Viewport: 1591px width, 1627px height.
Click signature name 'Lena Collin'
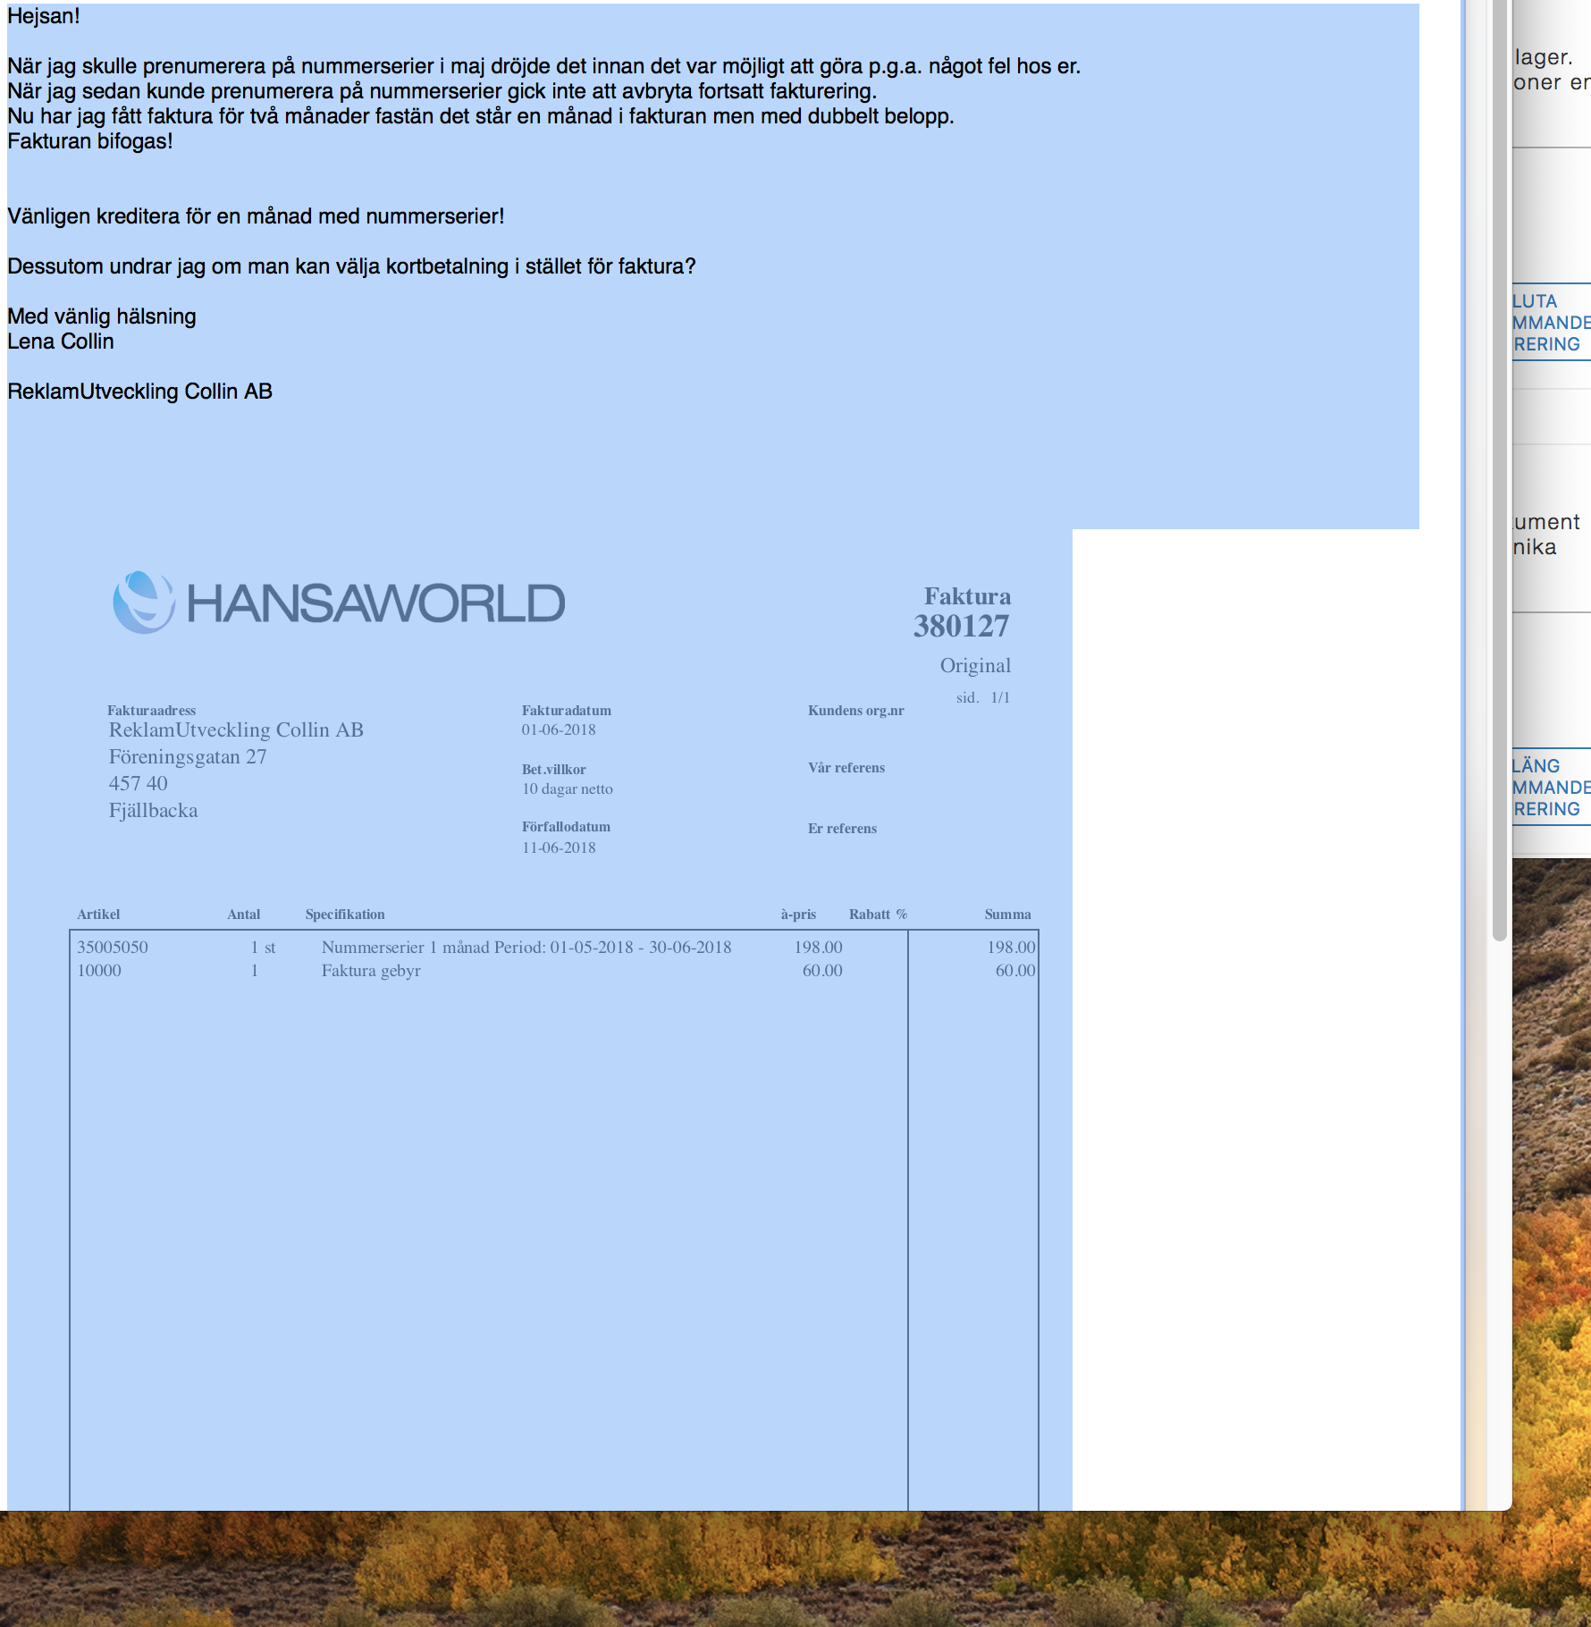click(x=61, y=341)
